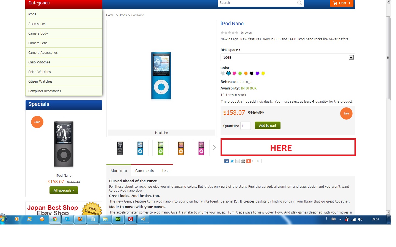This screenshot has width=396, height=247.
Task: Select the purple color swatch
Action: coord(257,73)
